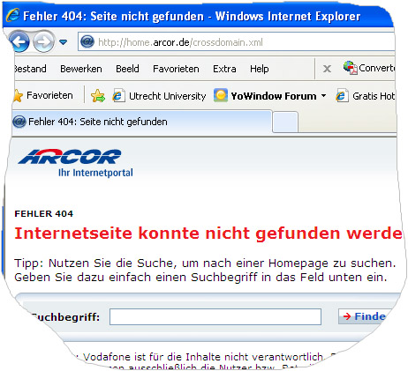Open the Extra menu

(x=224, y=69)
